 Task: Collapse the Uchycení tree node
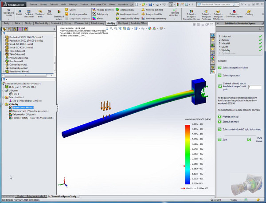tap(4, 91)
